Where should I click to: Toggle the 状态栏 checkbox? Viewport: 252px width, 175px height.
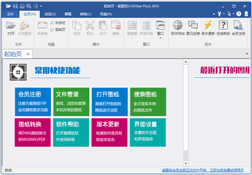click(52, 23)
